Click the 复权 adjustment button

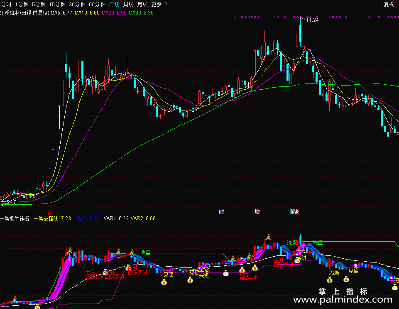[389, 4]
